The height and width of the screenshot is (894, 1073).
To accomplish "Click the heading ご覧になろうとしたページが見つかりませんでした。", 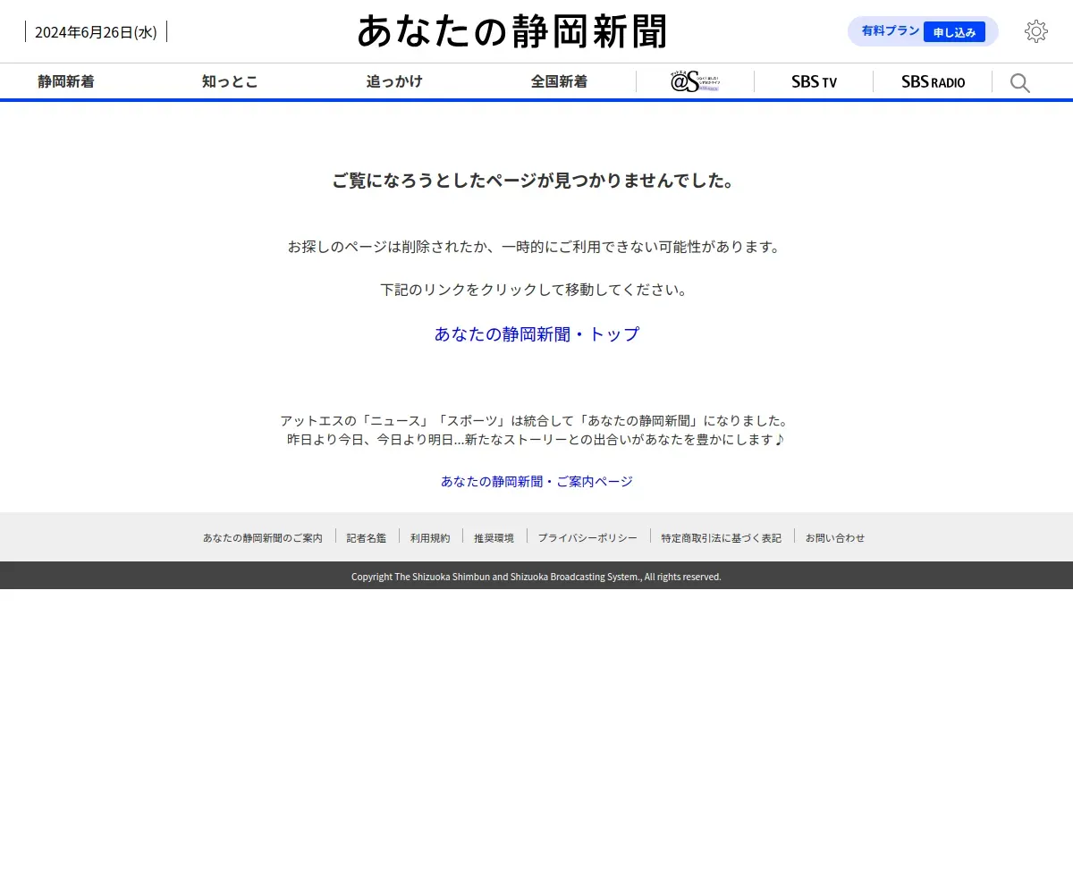I will point(536,181).
